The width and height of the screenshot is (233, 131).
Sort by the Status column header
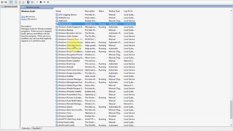tap(103, 11)
